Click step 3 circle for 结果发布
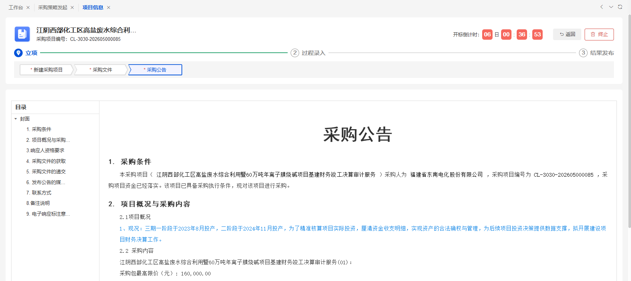Viewport: 631px width, 281px height. [583, 53]
